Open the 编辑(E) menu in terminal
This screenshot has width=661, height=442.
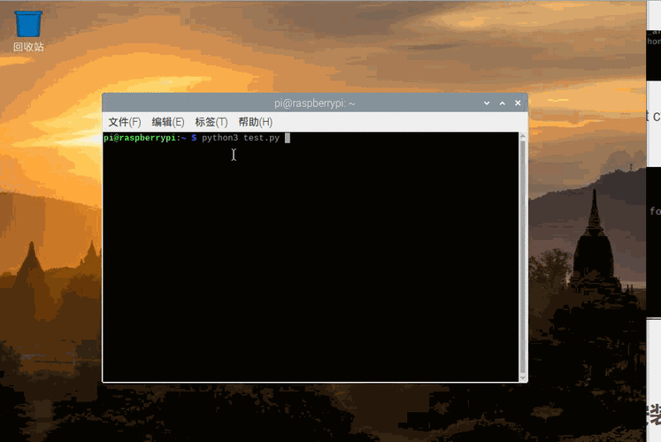click(x=168, y=122)
